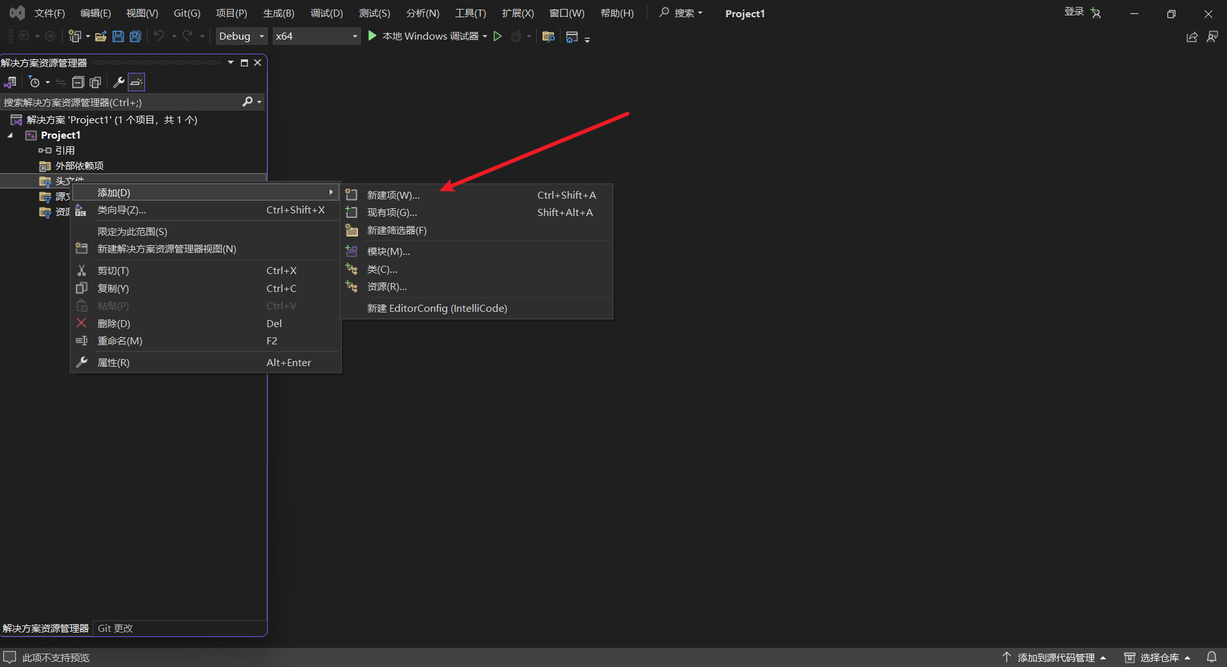Choose 删除(D) in context menu
Image resolution: width=1227 pixels, height=667 pixels.
tap(206, 324)
